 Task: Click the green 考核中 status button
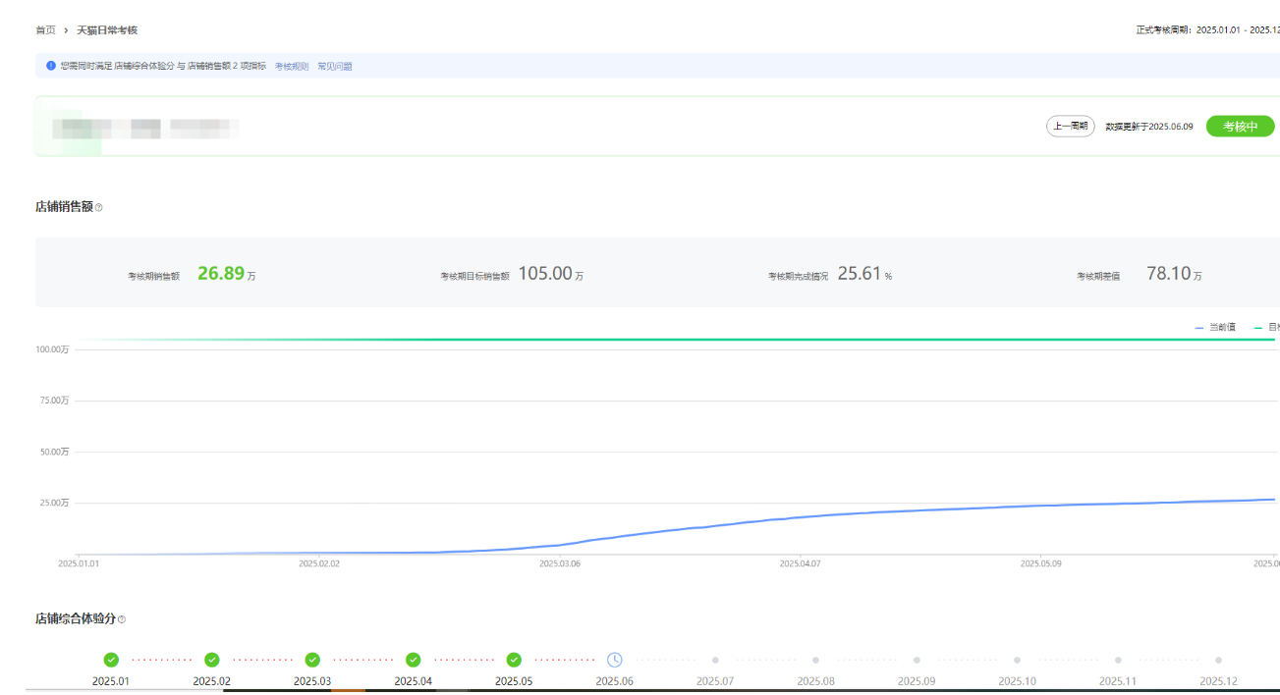pos(1240,127)
